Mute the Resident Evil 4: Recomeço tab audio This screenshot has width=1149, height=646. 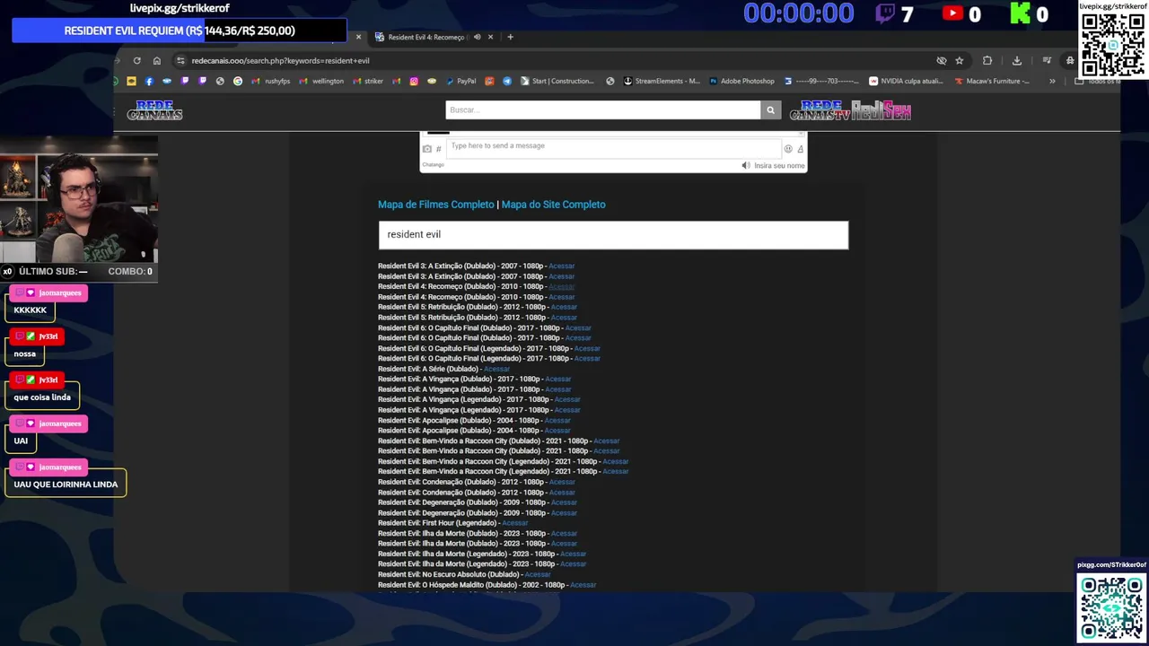coord(477,37)
